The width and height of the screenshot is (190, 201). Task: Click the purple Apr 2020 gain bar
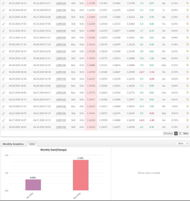click(x=33, y=185)
